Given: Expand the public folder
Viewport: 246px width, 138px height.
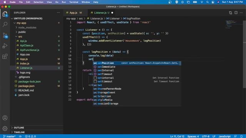Looking at the screenshot, I should (22, 32).
